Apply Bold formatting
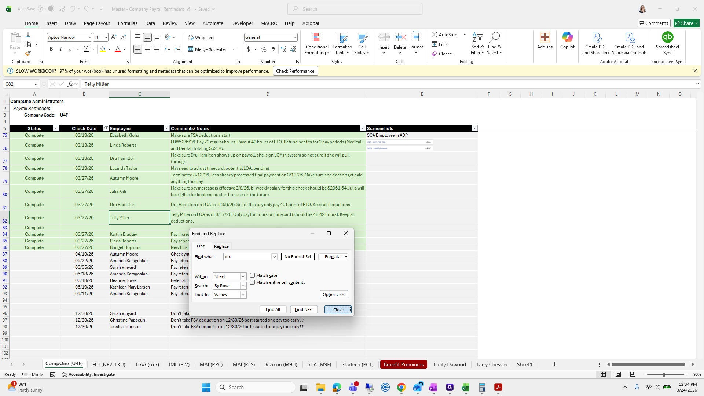The image size is (704, 396). pos(51,49)
